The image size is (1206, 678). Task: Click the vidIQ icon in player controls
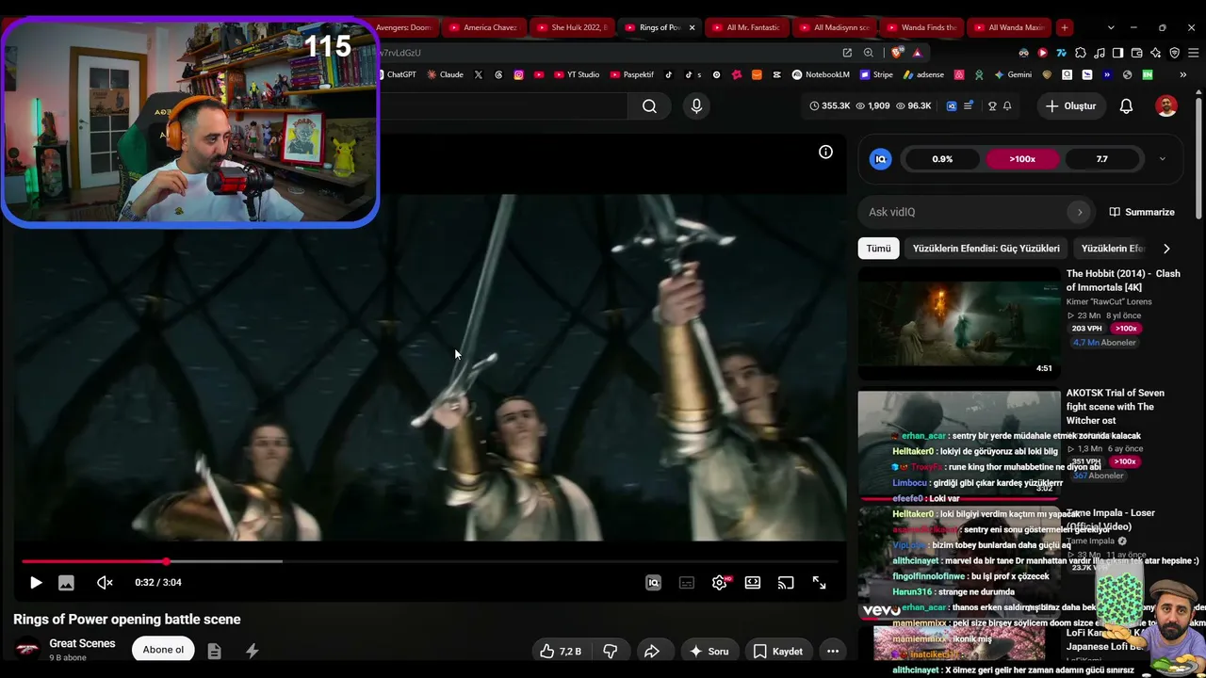653,583
